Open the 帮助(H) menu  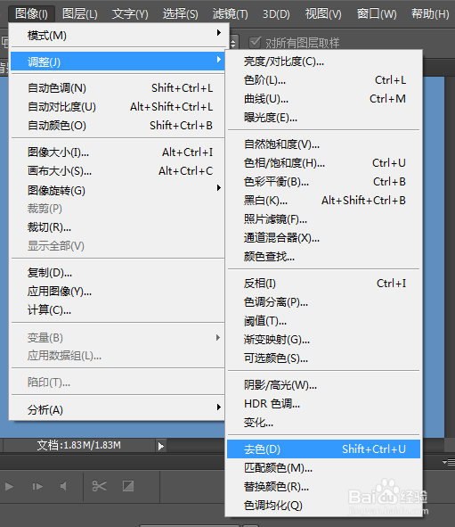click(x=430, y=13)
